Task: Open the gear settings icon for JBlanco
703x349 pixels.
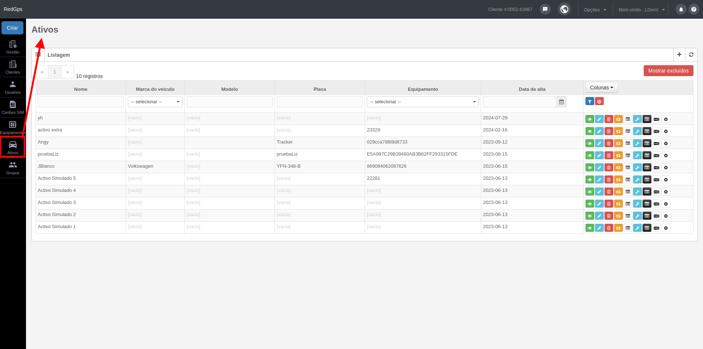Action: [666, 167]
